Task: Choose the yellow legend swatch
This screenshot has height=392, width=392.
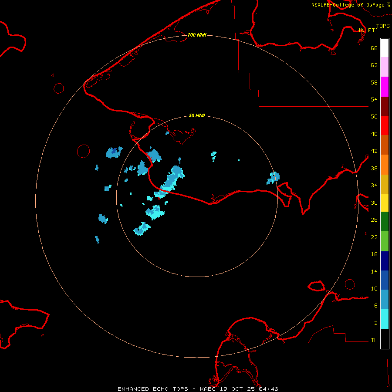Action: (385, 203)
